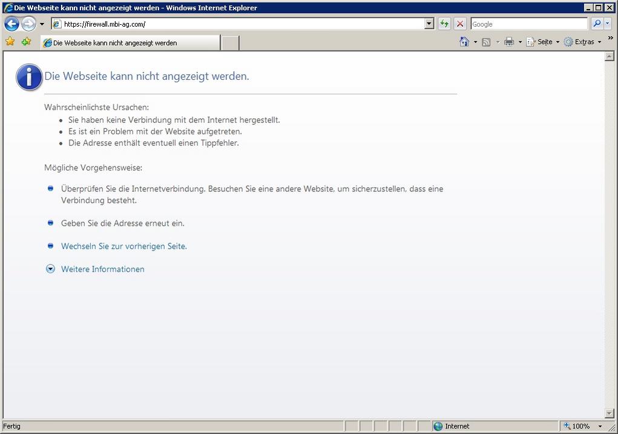The width and height of the screenshot is (618, 434).
Task: Click the 100% zoom level button
Action: tap(578, 426)
